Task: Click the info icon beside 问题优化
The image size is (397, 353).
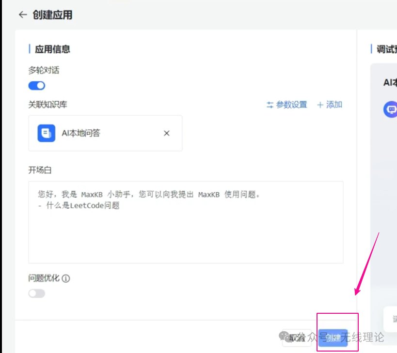Action: [66, 278]
